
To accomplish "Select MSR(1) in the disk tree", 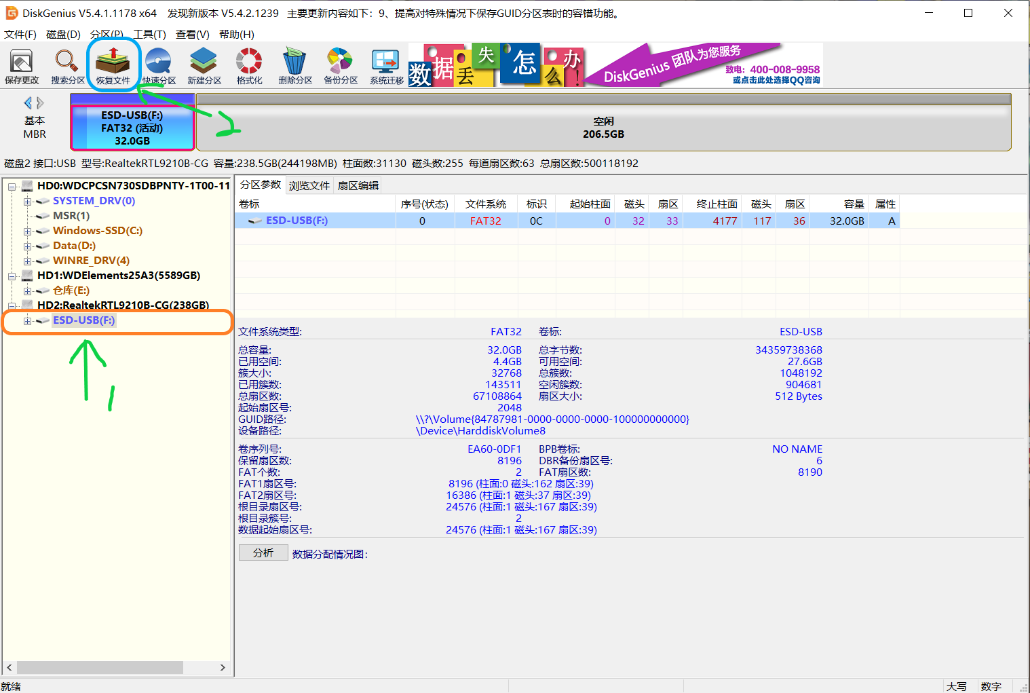I will click(71, 215).
